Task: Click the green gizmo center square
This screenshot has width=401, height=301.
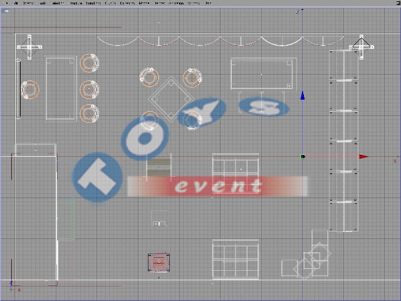Action: pyautogui.click(x=303, y=156)
